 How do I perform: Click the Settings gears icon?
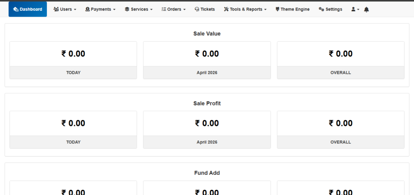[321, 9]
